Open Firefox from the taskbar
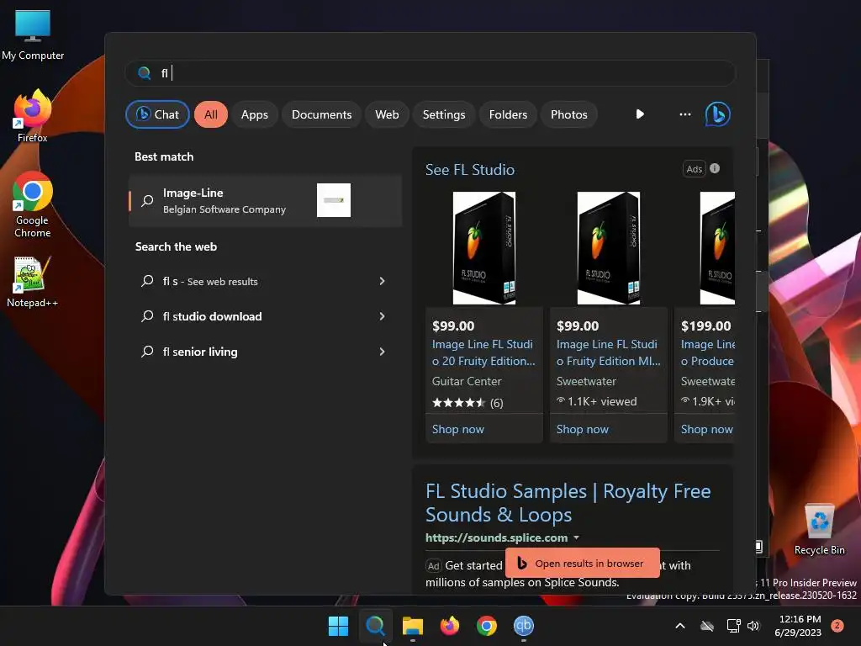 coord(450,626)
